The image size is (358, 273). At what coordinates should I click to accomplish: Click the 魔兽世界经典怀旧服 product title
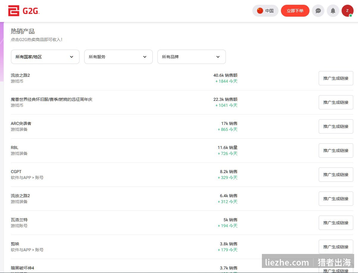(x=52, y=99)
